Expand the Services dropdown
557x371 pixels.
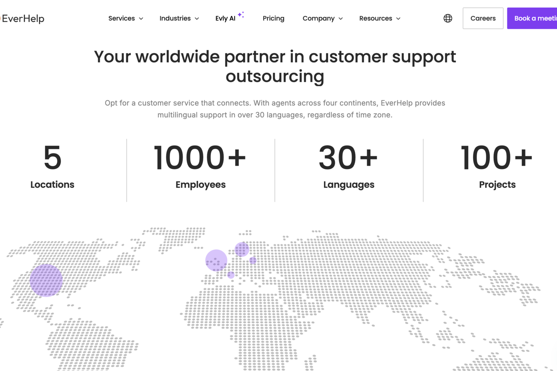click(125, 18)
